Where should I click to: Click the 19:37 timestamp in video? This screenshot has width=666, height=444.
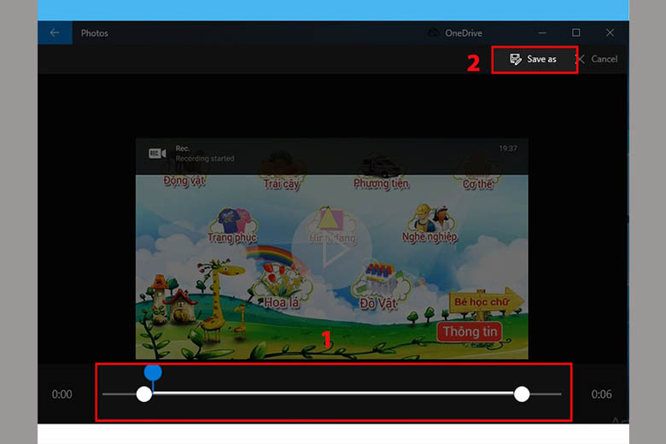point(508,149)
